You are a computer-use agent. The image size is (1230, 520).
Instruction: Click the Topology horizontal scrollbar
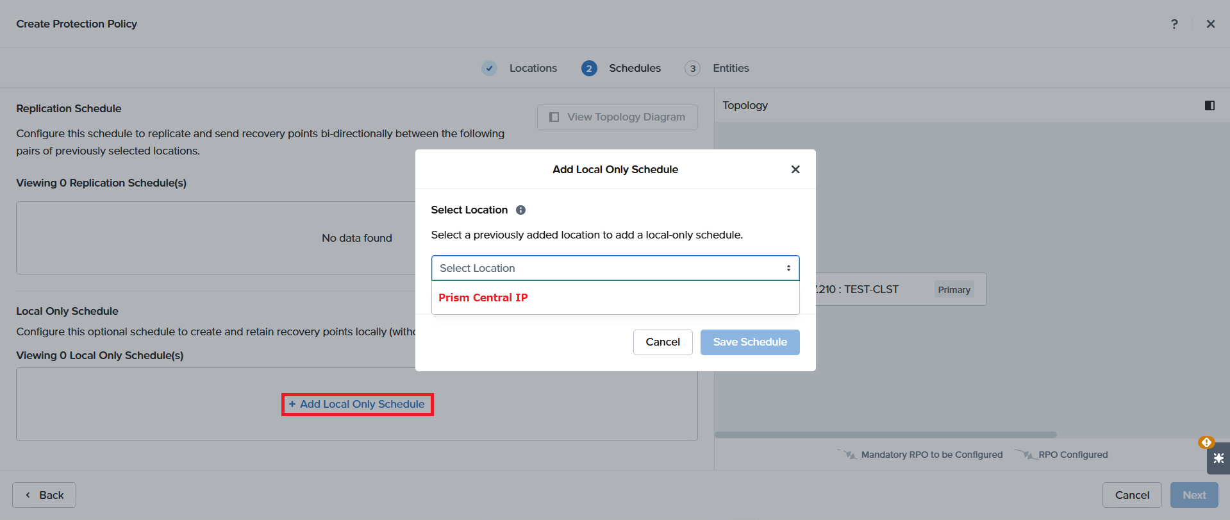point(886,435)
